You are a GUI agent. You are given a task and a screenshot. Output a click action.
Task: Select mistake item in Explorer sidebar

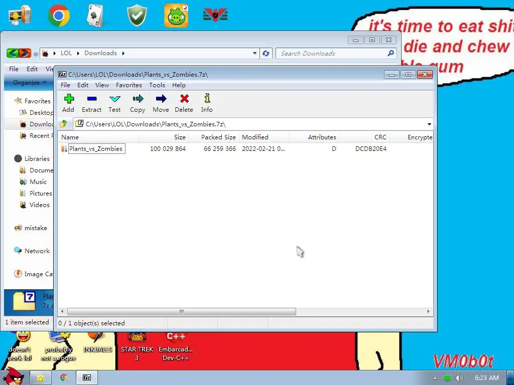[31, 228]
